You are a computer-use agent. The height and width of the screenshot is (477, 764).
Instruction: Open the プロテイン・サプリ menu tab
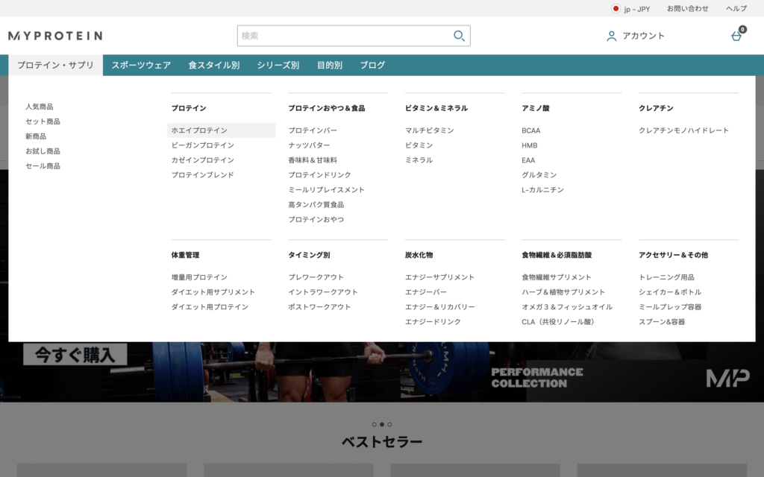tap(55, 66)
